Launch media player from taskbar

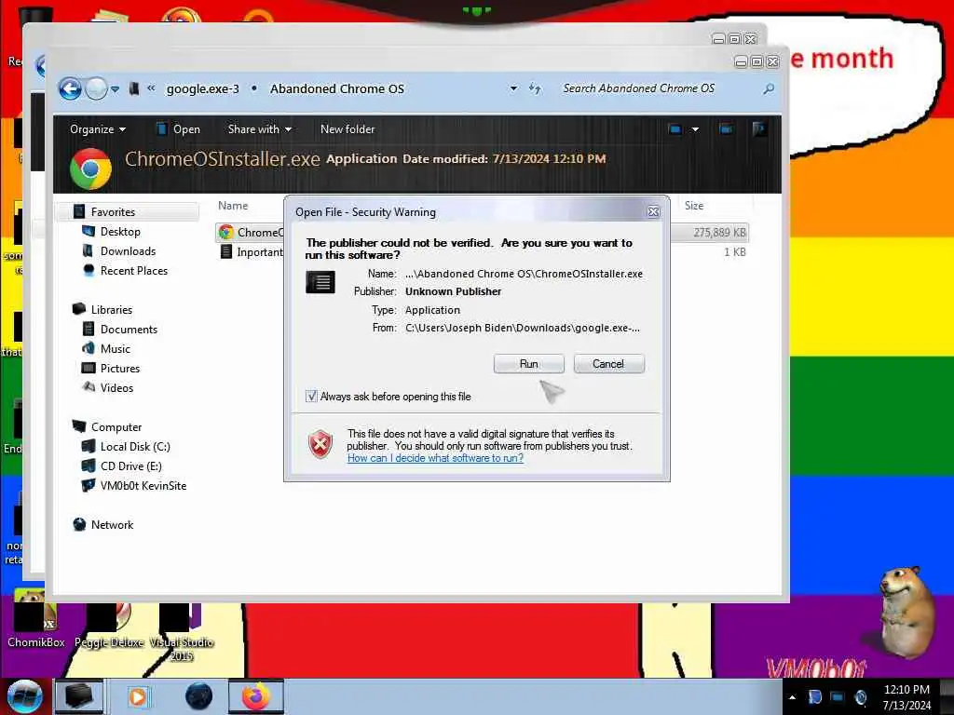point(138,696)
